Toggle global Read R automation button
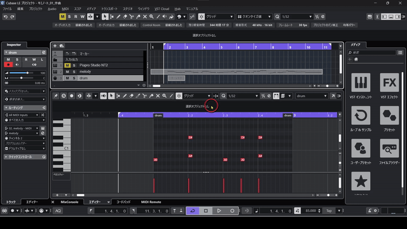The height and width of the screenshot is (229, 407). (x=76, y=17)
